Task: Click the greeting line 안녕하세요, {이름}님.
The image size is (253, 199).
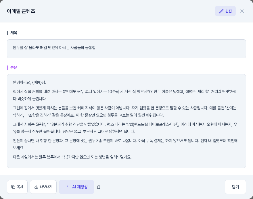Action: tap(30, 82)
